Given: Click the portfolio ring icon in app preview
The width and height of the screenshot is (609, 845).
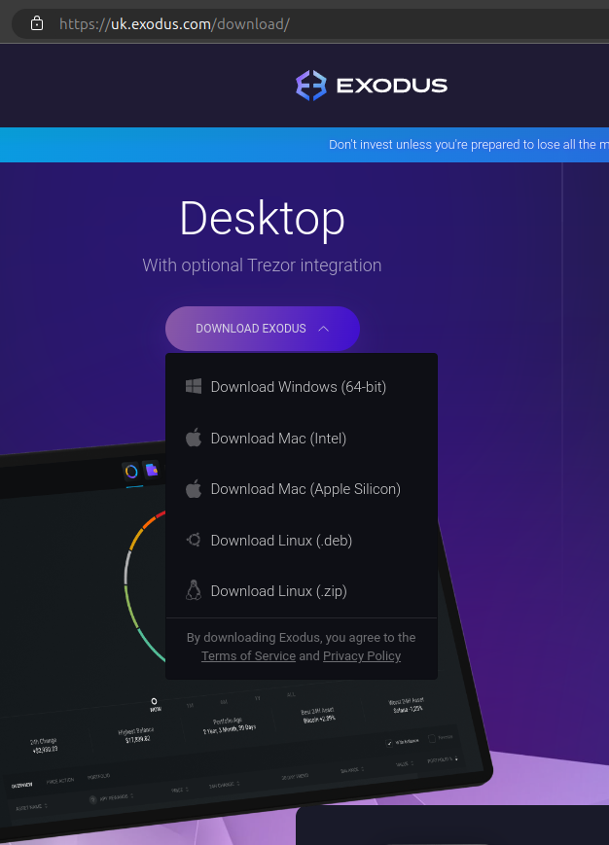Looking at the screenshot, I should pos(131,472).
